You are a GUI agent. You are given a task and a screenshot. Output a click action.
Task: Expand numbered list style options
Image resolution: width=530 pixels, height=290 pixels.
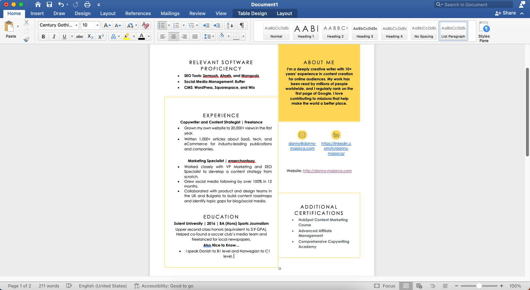pyautogui.click(x=183, y=25)
